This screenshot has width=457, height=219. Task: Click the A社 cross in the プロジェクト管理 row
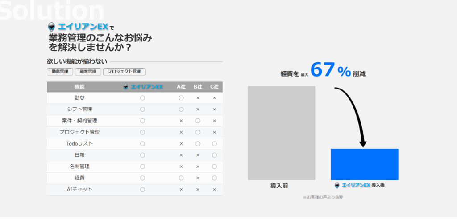pos(181,132)
